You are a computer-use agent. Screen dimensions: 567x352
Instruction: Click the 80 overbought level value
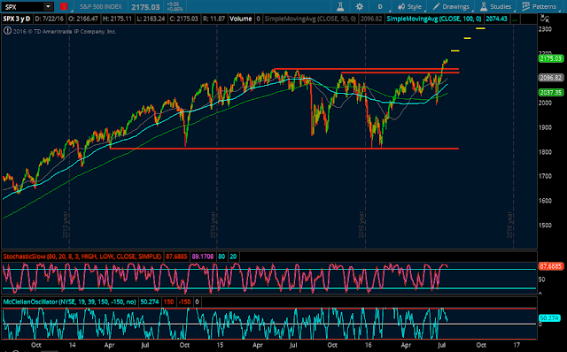point(221,256)
